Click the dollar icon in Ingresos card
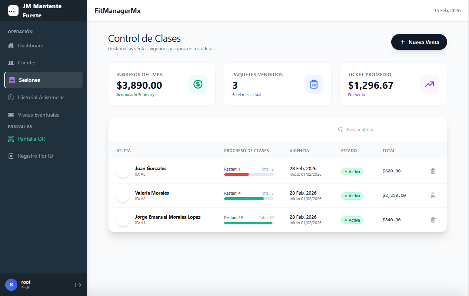This screenshot has width=469, height=296. coord(198,84)
